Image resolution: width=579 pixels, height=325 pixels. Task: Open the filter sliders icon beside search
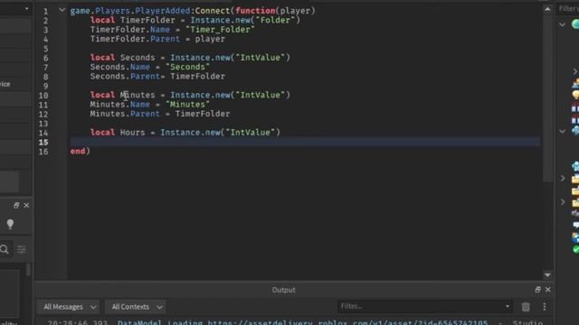point(22,249)
